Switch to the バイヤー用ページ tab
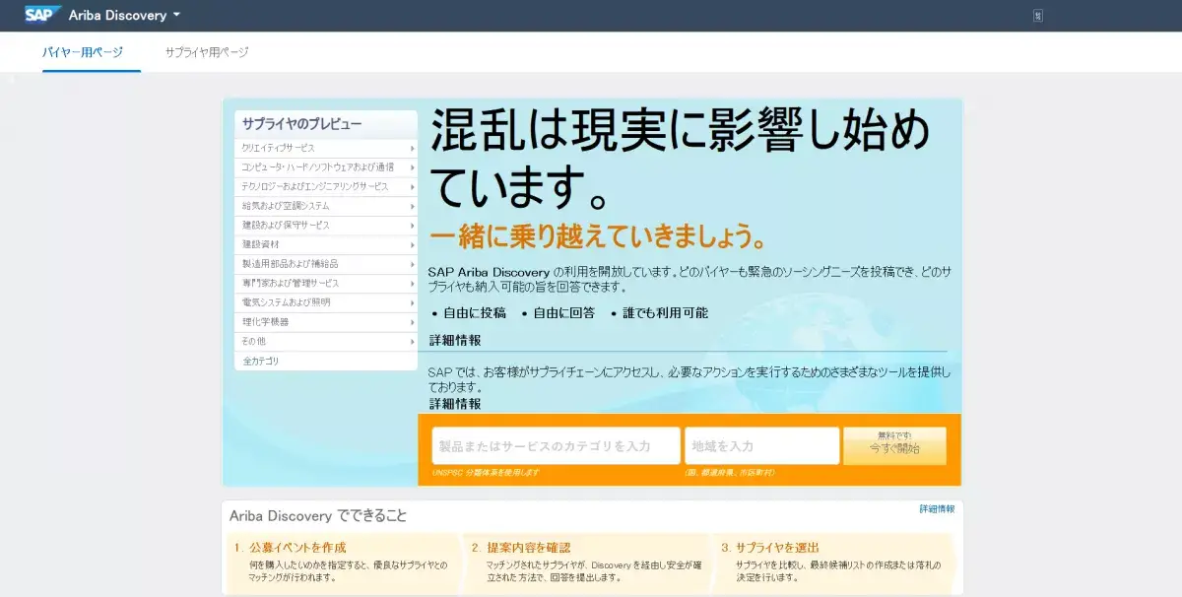This screenshot has width=1182, height=597. [x=83, y=52]
